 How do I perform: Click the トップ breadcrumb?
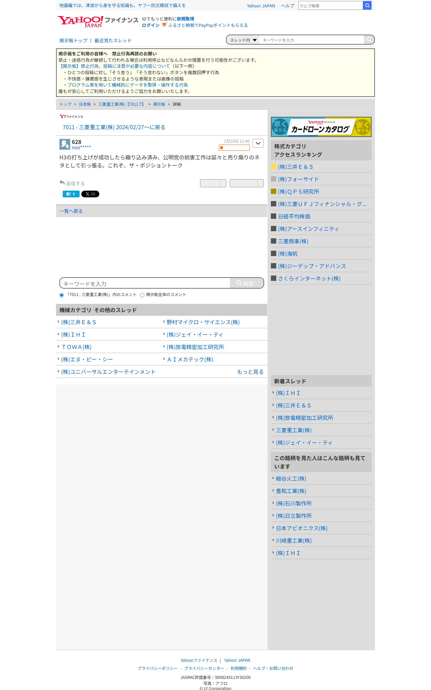pyautogui.click(x=65, y=104)
